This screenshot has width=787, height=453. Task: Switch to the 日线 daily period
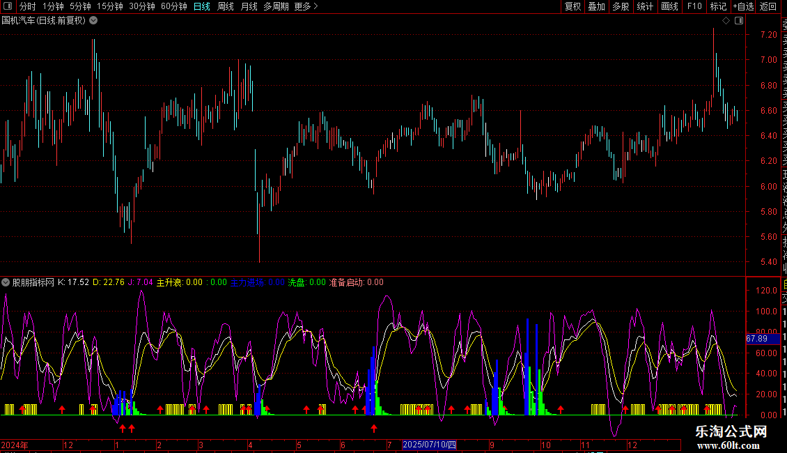click(x=201, y=6)
